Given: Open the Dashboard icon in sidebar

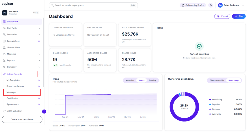Looking at the screenshot, I should 4,22.
